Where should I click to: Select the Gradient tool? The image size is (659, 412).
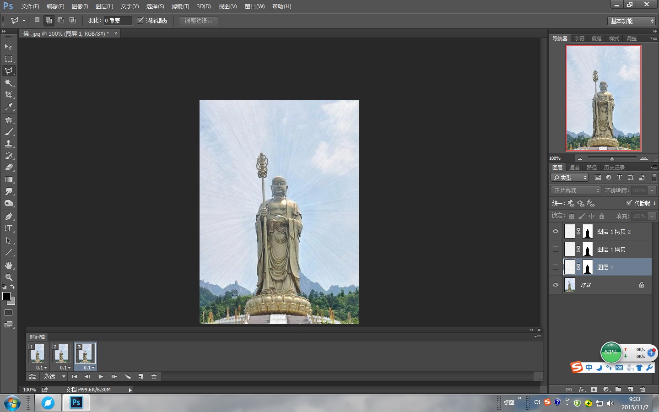(x=9, y=179)
